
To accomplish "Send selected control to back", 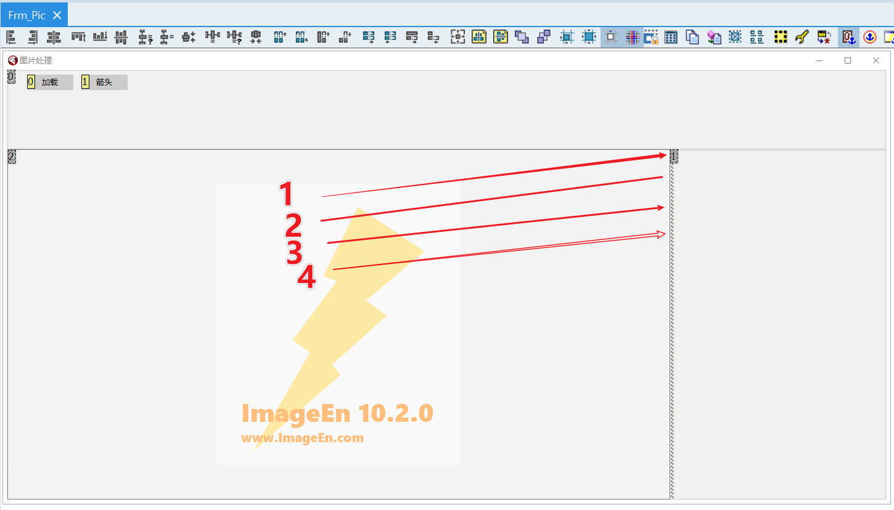I will pos(544,38).
